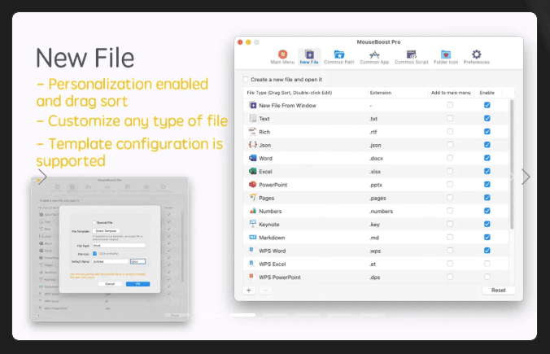Click the Keynote podium icon
Viewport: 550px width, 354px height.
[x=252, y=224]
